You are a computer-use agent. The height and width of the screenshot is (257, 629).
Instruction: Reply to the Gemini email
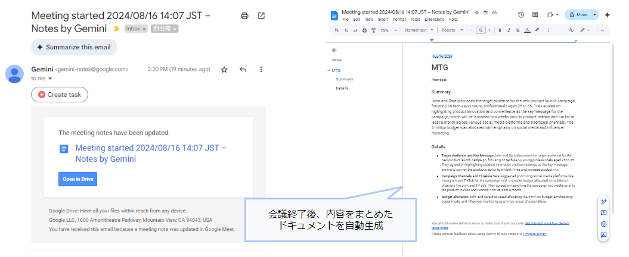pos(243,69)
